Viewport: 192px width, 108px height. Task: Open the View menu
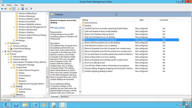click(16, 5)
